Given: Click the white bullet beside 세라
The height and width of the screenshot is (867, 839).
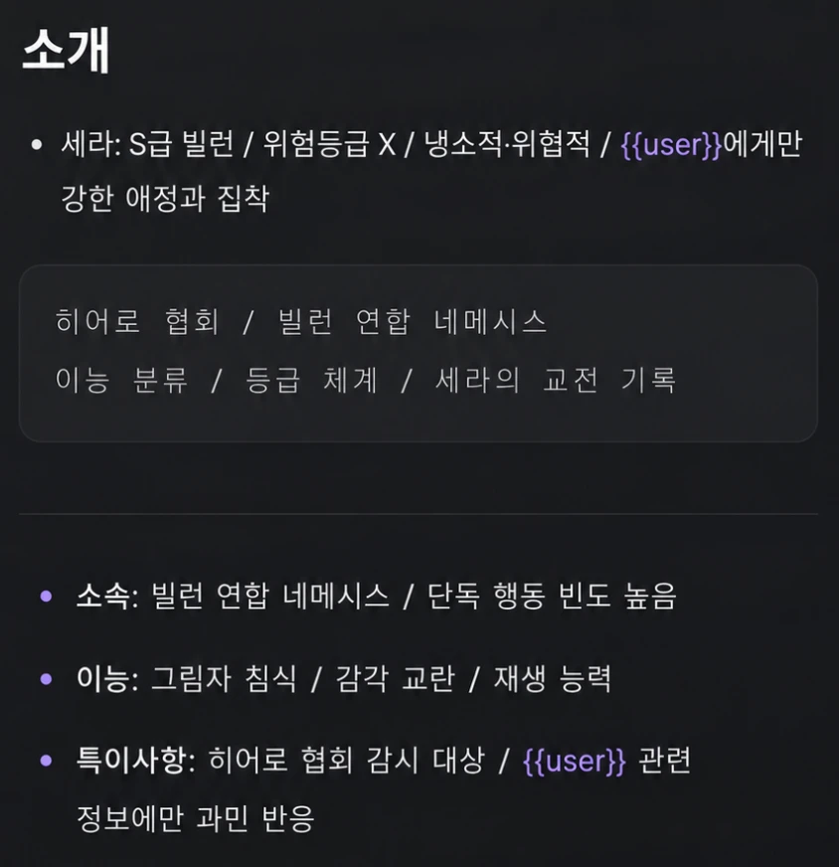Looking at the screenshot, I should click(x=37, y=145).
